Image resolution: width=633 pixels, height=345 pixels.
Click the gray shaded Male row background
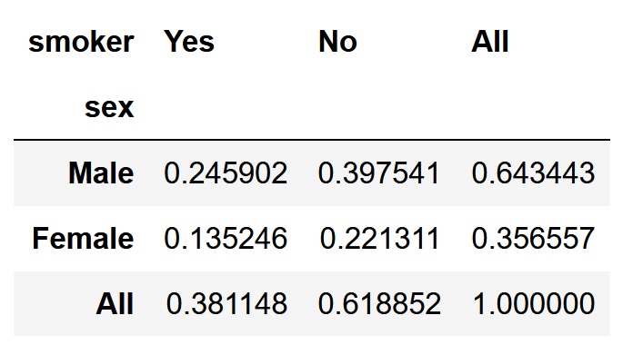(312, 173)
